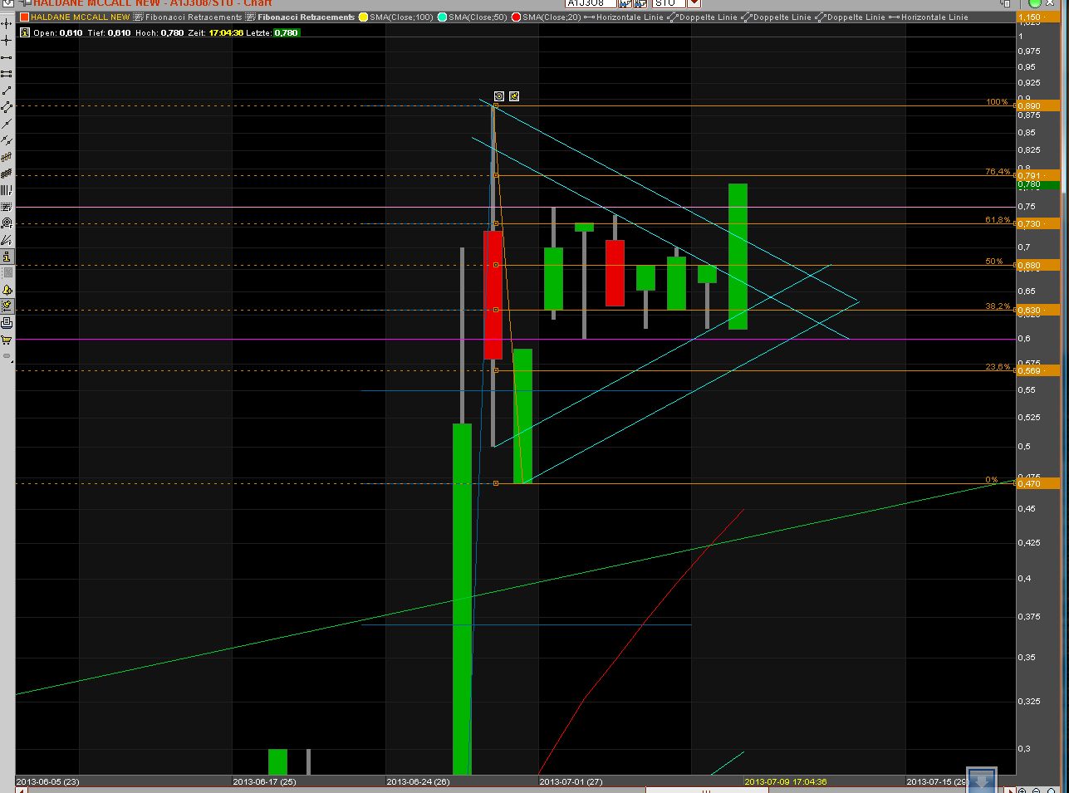The height and width of the screenshot is (793, 1069).
Task: Click the yellow SMA 100 color dot
Action: (364, 17)
